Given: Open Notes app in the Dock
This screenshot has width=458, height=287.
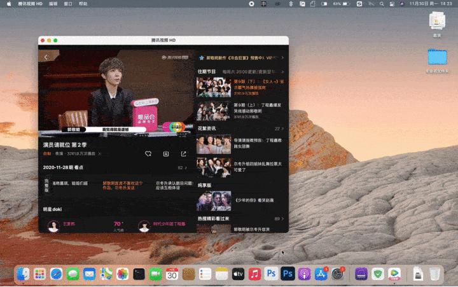Looking at the screenshot, I should 222,274.
